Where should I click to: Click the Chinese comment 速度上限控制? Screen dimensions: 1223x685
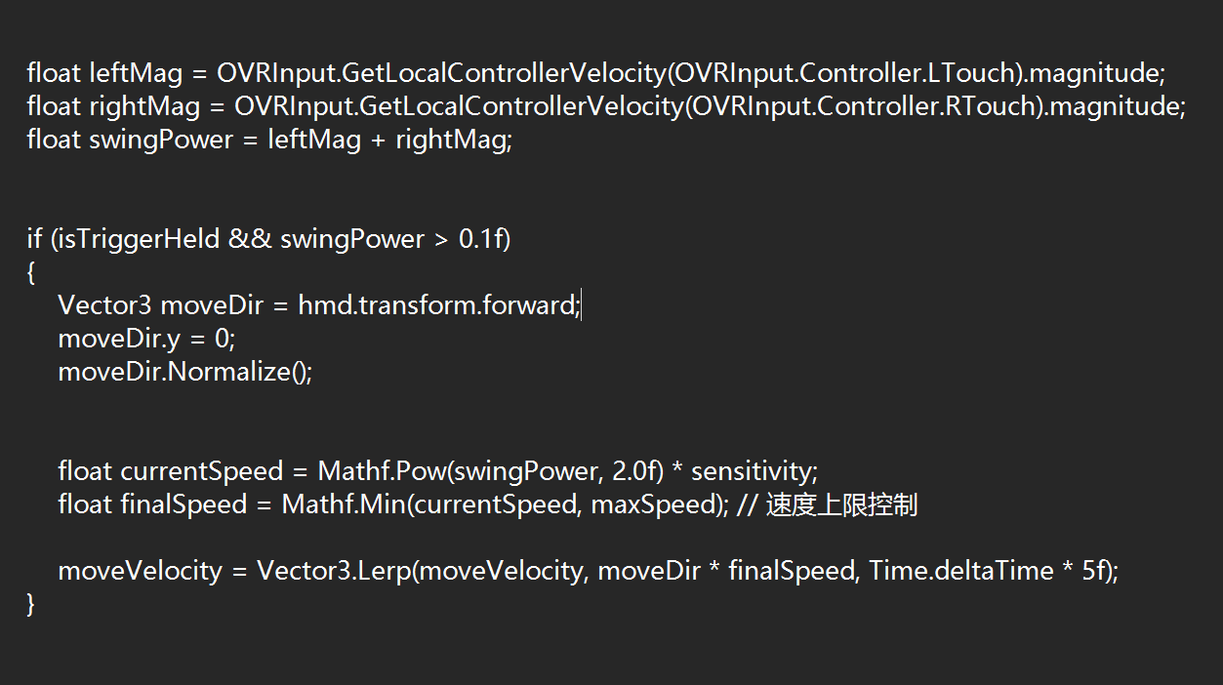[x=841, y=504]
